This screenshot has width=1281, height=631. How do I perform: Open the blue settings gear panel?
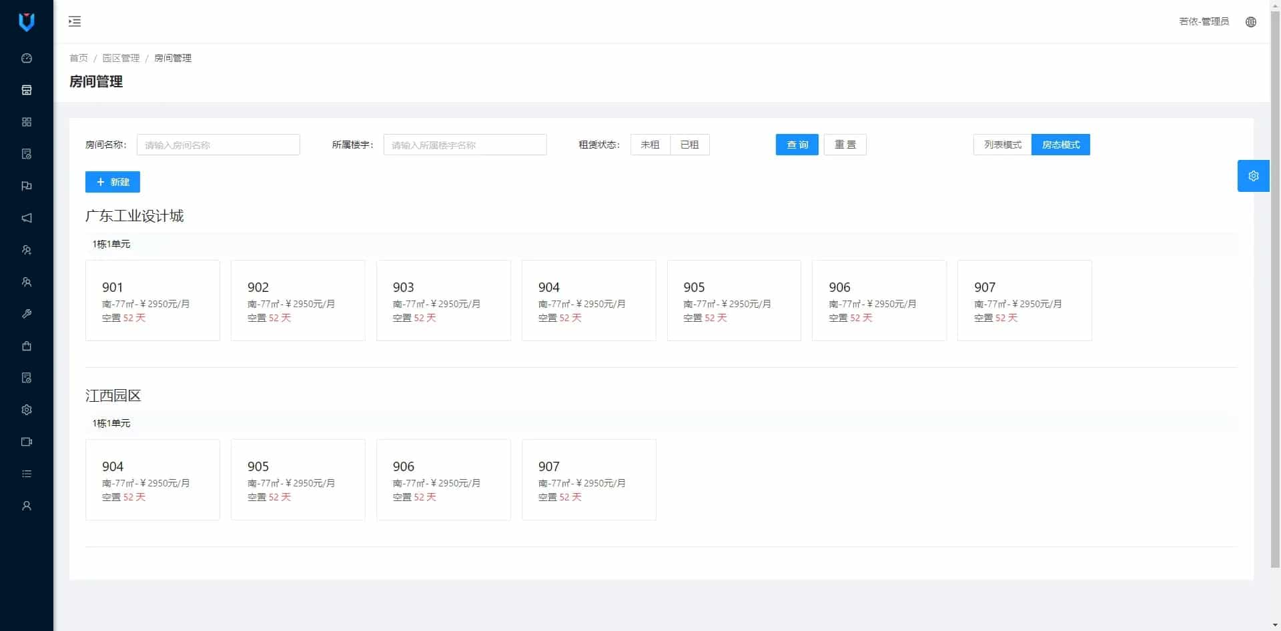tap(1253, 176)
